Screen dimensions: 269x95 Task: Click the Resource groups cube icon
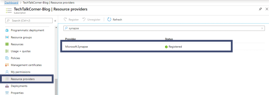click(x=7, y=37)
